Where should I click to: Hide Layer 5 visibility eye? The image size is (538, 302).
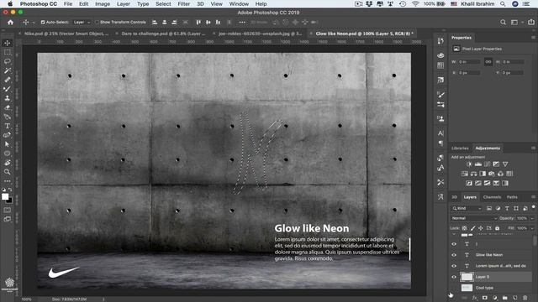454,277
